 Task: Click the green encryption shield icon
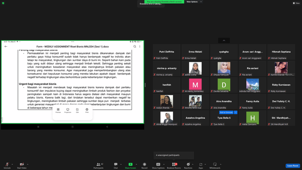(3, 3)
